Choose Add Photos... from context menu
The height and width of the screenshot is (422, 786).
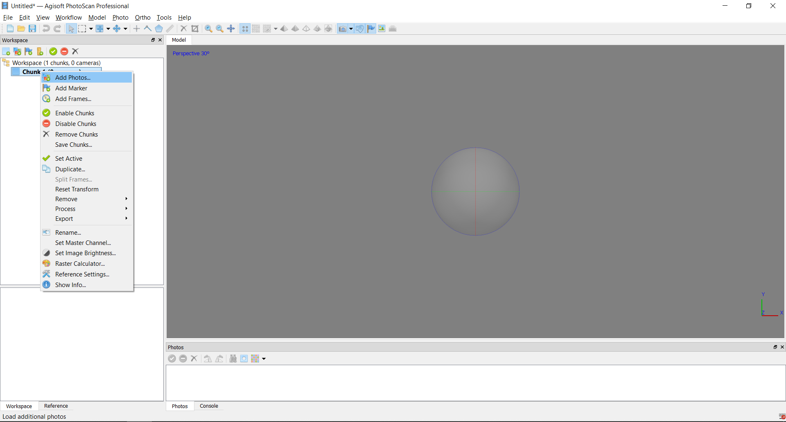(x=73, y=78)
